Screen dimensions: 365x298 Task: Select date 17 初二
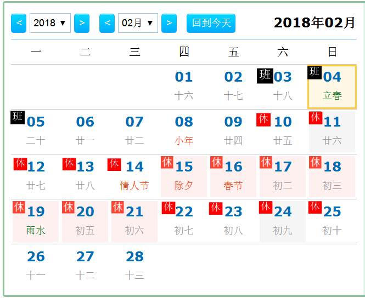[x=283, y=176]
